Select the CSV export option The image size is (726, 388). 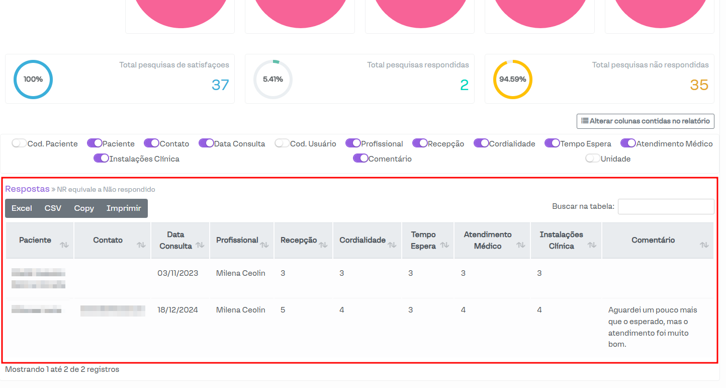point(53,208)
